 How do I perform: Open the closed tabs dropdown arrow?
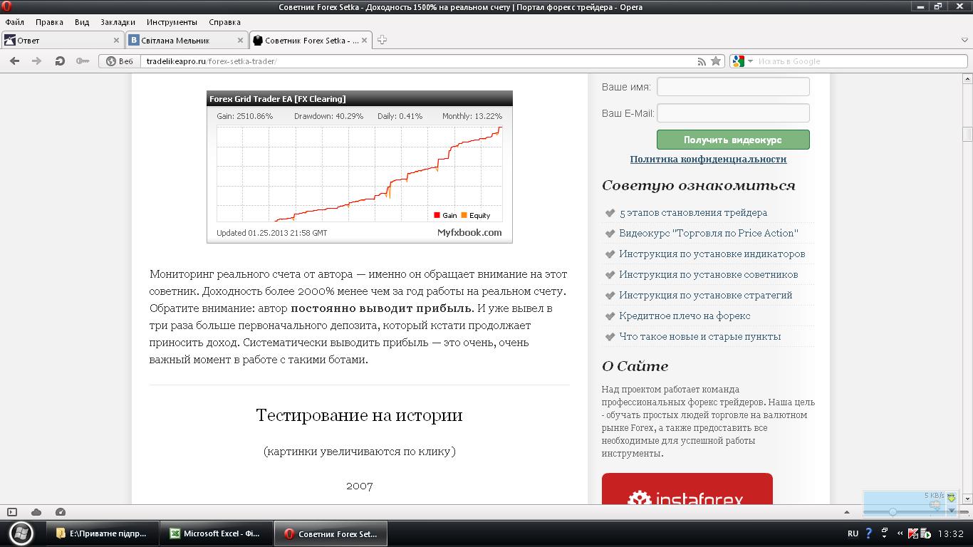point(963,40)
